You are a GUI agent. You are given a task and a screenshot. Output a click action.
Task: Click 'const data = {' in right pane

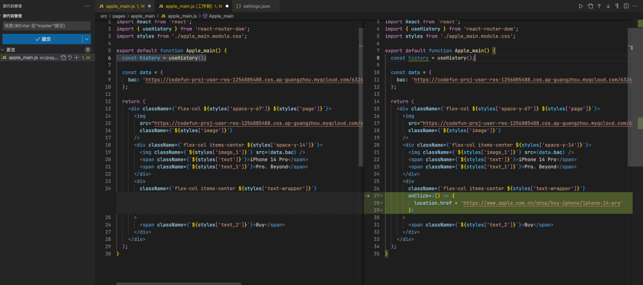[x=411, y=72]
